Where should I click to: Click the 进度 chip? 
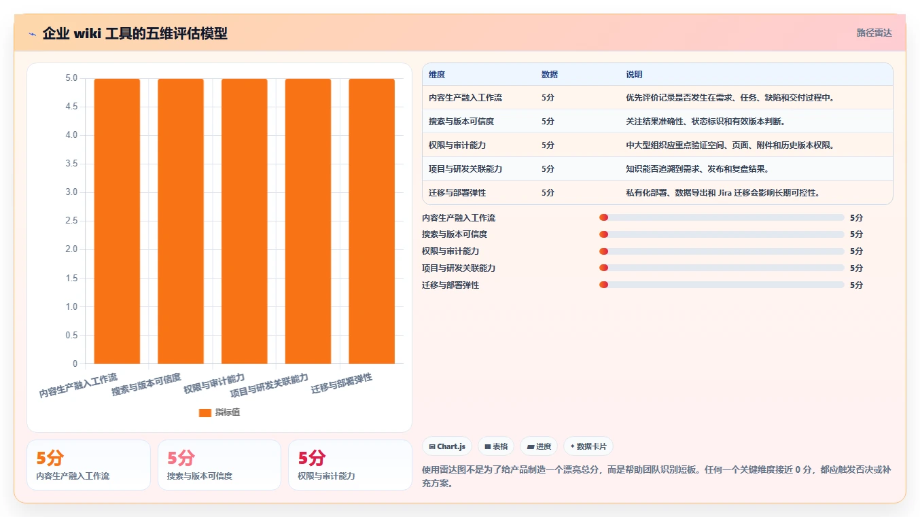pos(539,446)
